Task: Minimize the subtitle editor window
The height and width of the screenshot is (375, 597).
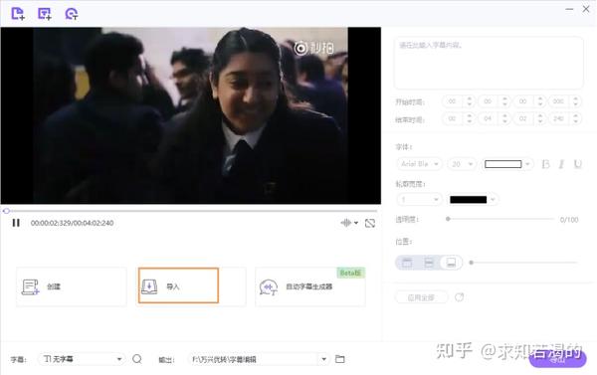Action: (x=569, y=9)
